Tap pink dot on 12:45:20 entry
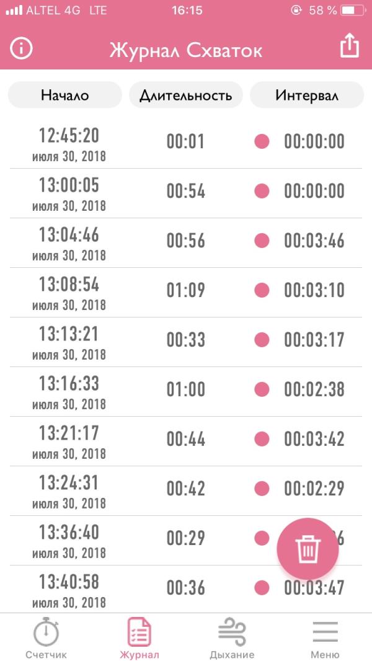Image resolution: width=372 pixels, height=661 pixels. click(262, 141)
